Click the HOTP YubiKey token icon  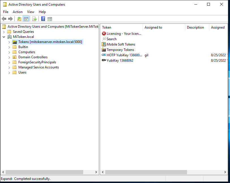(104, 55)
